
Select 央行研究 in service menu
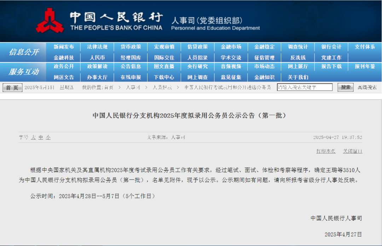click(198, 66)
